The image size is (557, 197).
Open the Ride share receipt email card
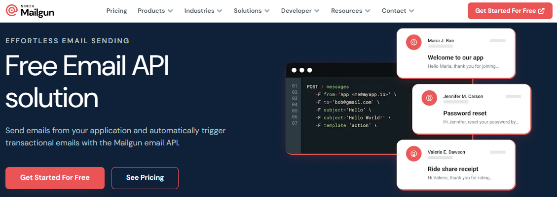456,165
